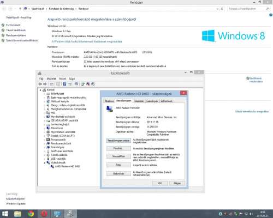Screen dimensions: 273x218
Task: Click the Frissítés... driver button
Action: [118, 148]
